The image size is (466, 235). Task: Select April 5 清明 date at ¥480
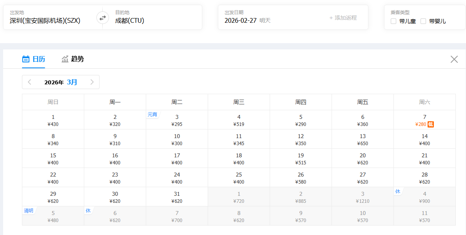pyautogui.click(x=53, y=216)
